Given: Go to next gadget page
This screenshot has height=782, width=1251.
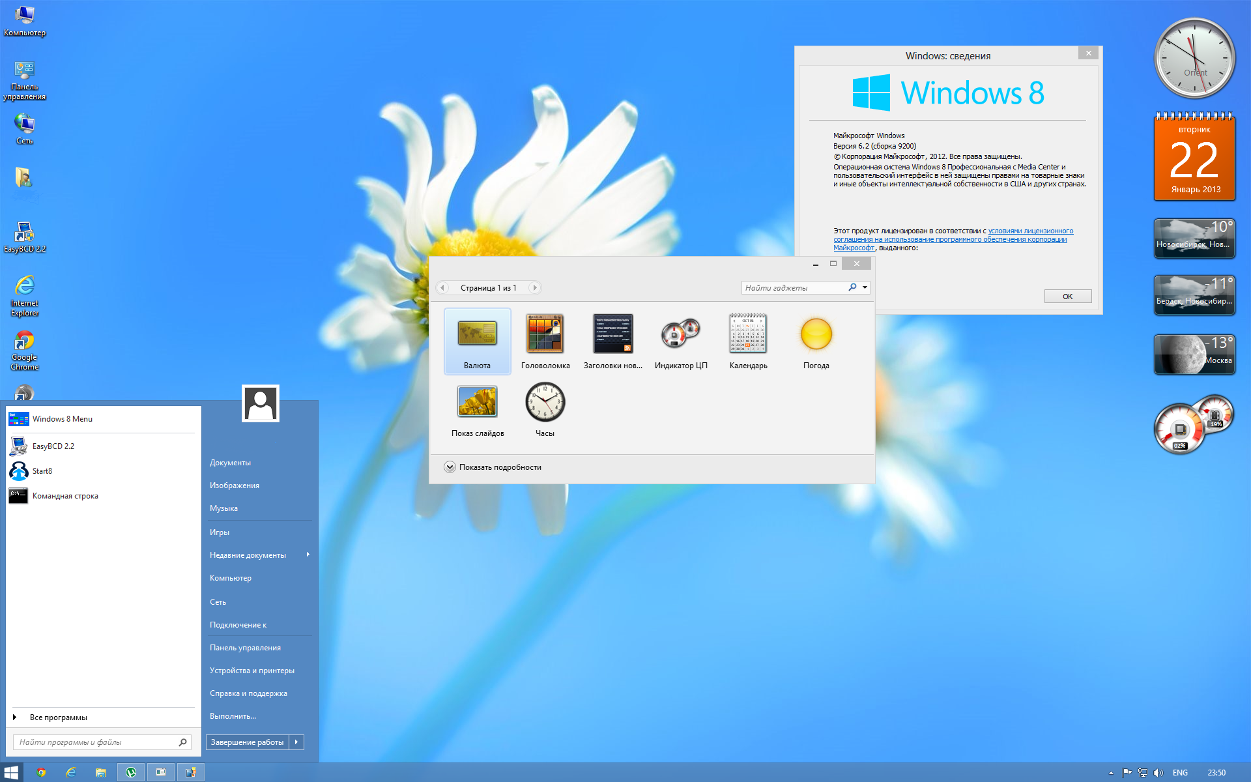Looking at the screenshot, I should (x=534, y=288).
